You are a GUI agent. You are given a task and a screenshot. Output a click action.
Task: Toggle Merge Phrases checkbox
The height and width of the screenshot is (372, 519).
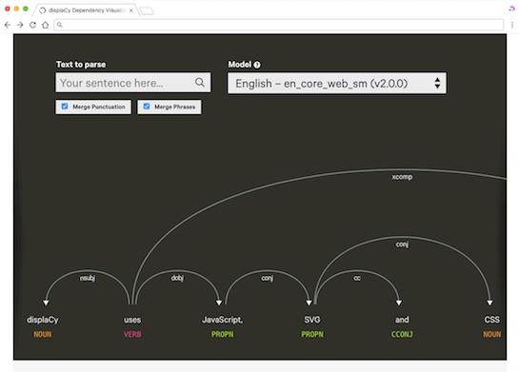pyautogui.click(x=147, y=107)
